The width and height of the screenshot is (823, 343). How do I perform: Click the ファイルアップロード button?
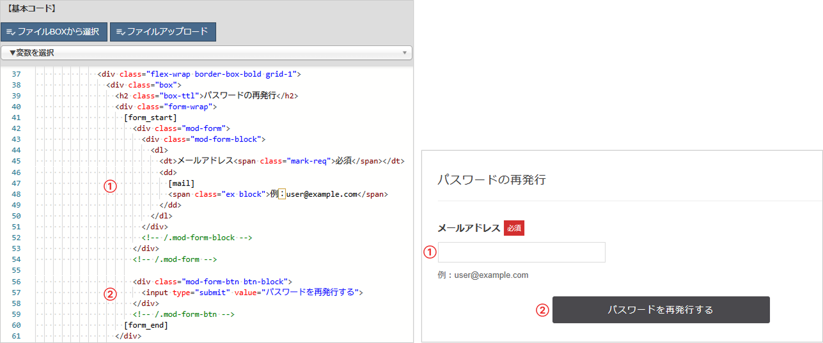coord(163,31)
